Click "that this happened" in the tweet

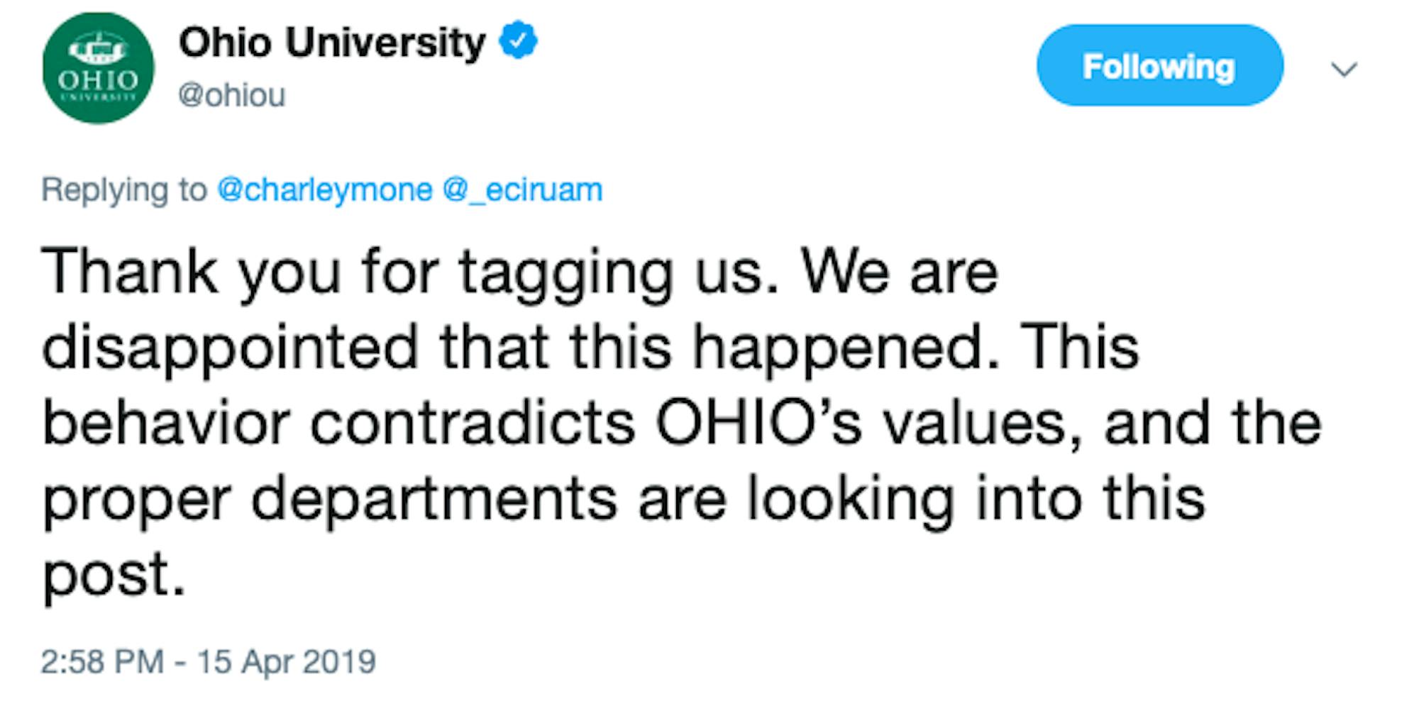719,348
